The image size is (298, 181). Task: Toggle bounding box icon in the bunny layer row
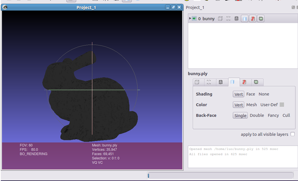(x=220, y=18)
